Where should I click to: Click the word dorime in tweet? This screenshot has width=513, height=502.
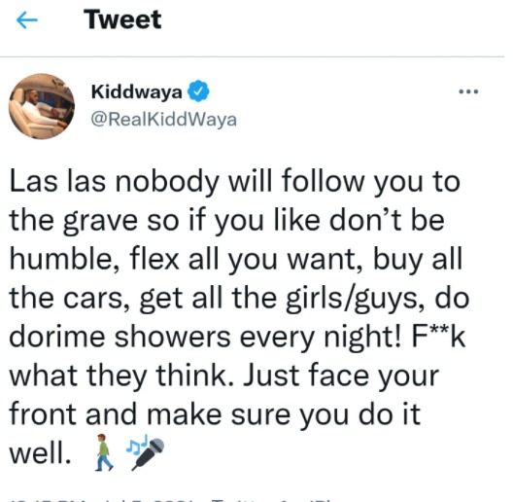(57, 337)
